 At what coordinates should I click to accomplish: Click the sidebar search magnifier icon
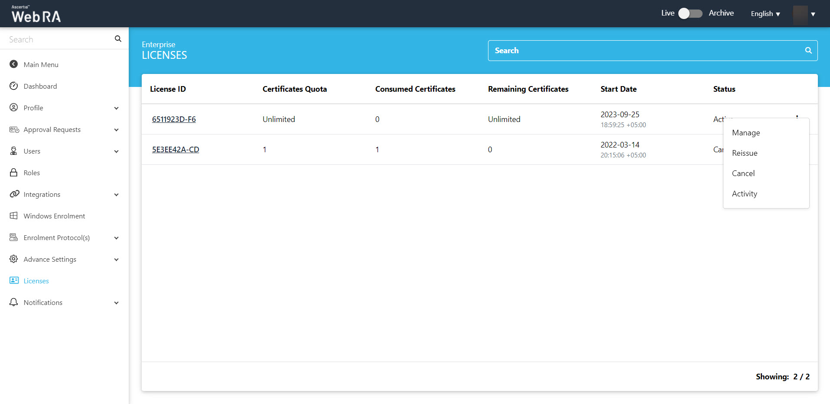(x=118, y=39)
